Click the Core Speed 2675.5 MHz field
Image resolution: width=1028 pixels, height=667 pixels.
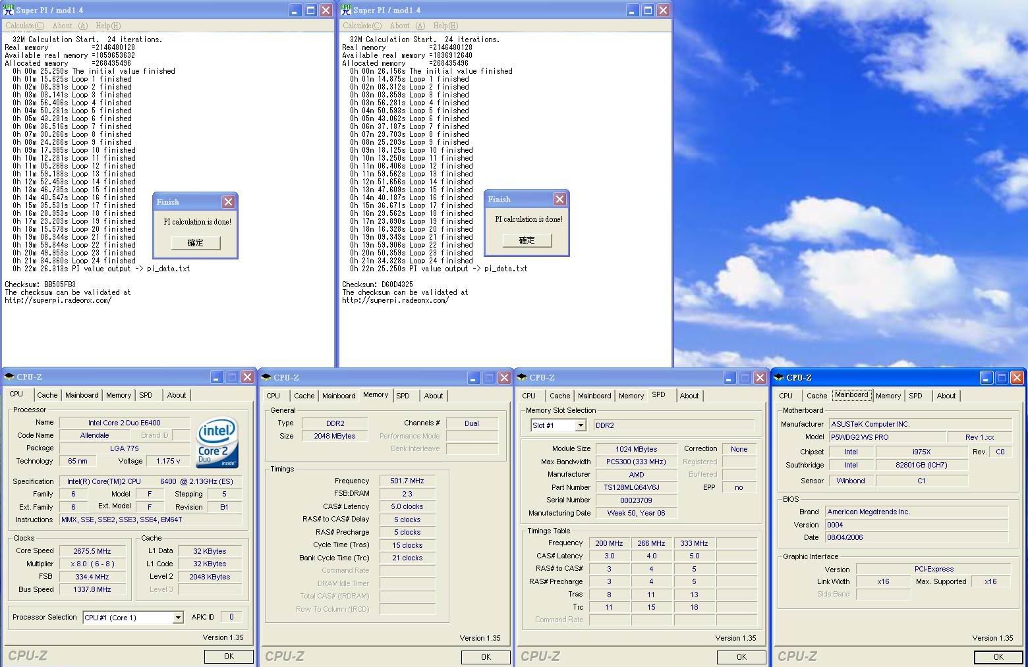click(92, 551)
